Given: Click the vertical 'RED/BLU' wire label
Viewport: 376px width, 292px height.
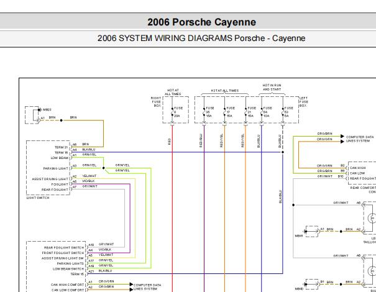Looking at the screenshot, I should [x=201, y=140].
